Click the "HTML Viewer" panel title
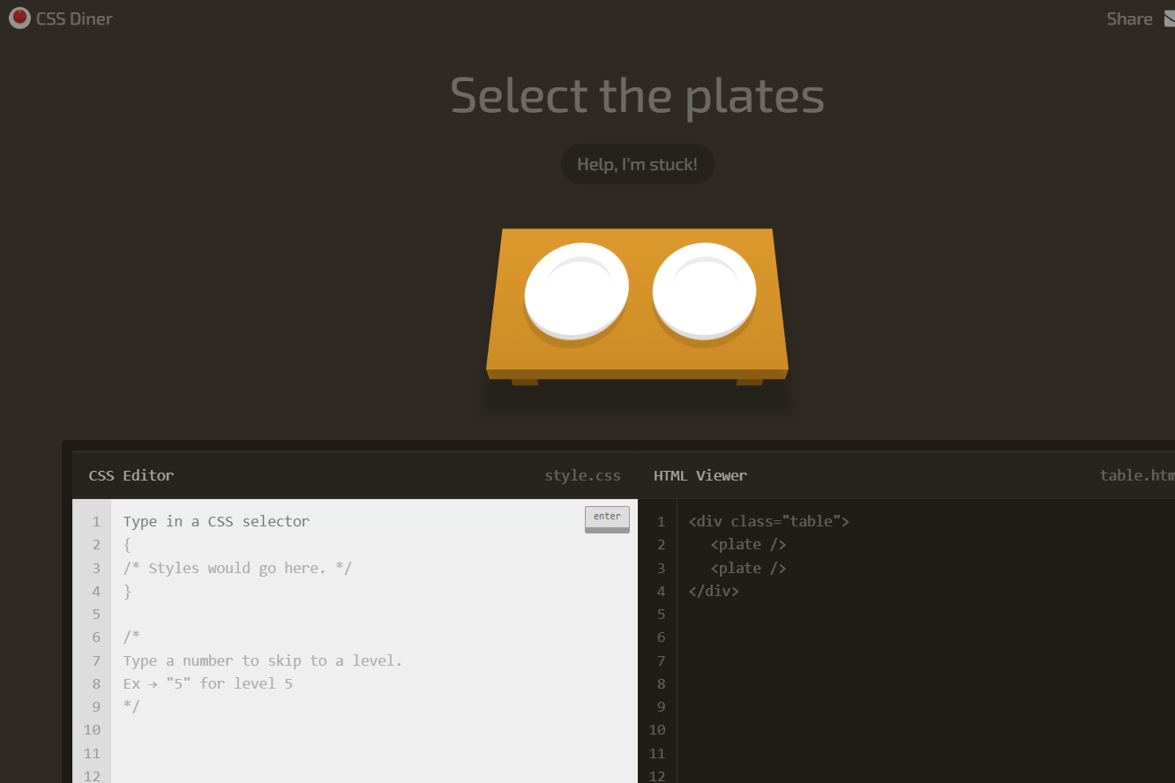Image resolution: width=1175 pixels, height=783 pixels. click(700, 475)
